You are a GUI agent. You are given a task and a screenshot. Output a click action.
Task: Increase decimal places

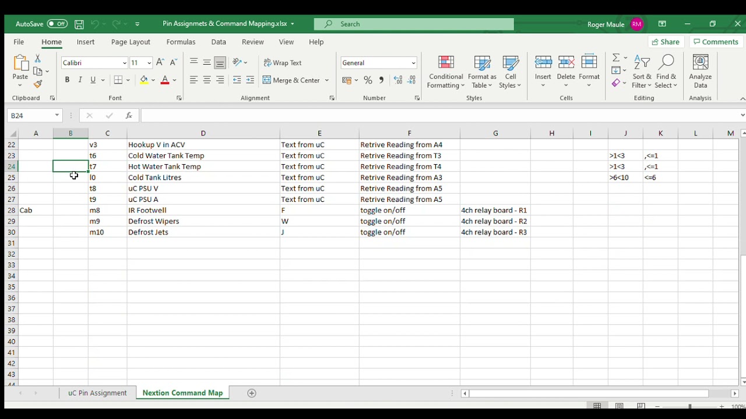pos(398,80)
